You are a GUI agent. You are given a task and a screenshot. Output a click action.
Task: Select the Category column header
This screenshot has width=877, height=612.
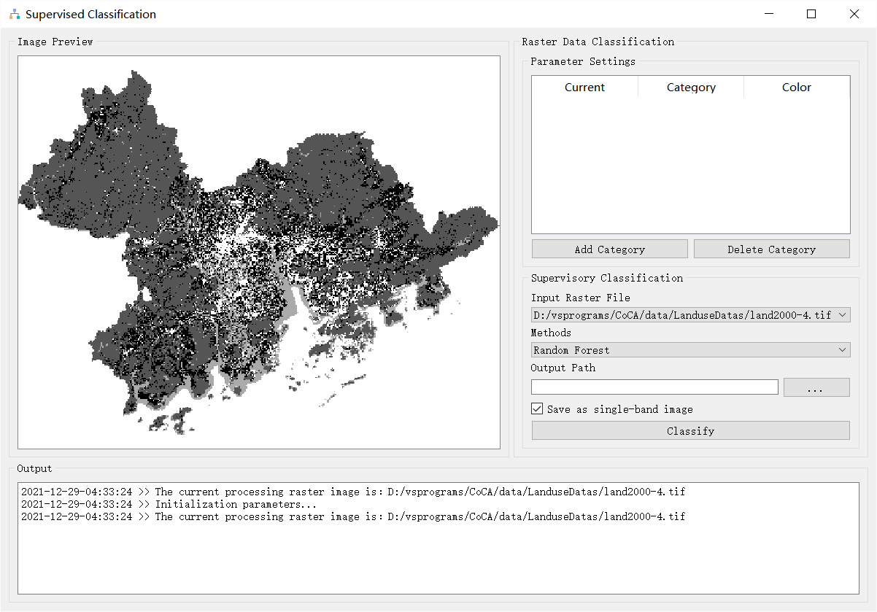coord(691,88)
